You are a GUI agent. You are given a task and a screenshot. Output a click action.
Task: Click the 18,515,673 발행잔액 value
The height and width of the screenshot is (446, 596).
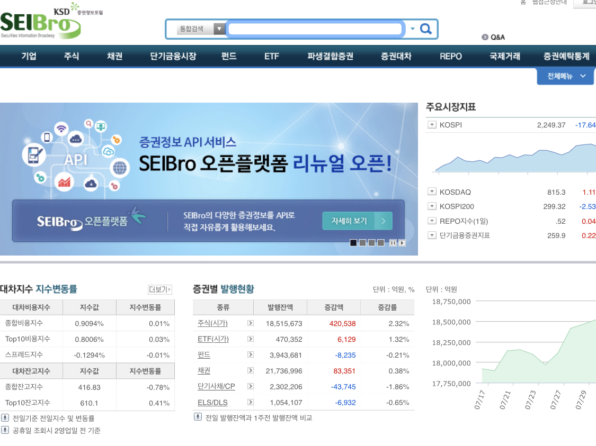click(284, 323)
